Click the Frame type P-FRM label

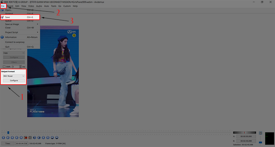click(55, 144)
